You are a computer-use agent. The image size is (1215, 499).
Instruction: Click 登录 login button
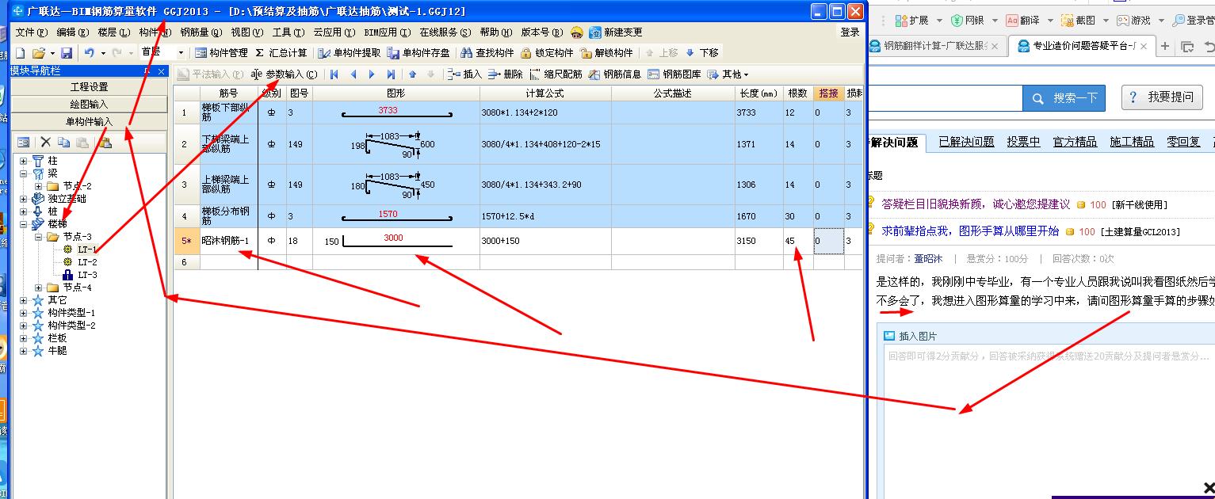coord(850,32)
